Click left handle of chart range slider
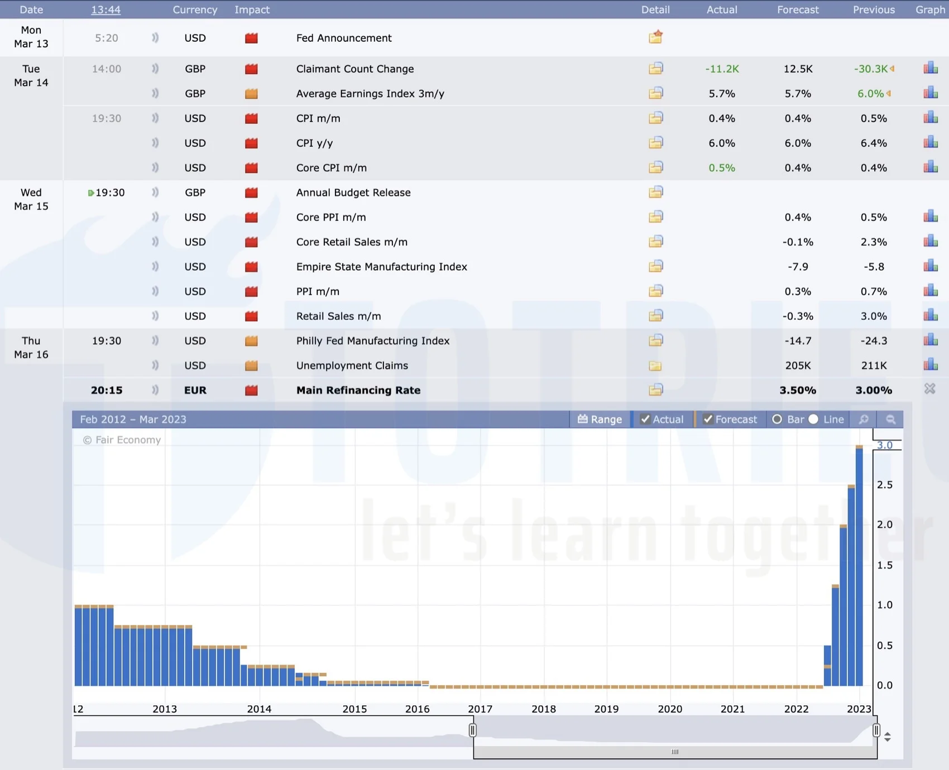Image resolution: width=949 pixels, height=770 pixels. tap(472, 730)
